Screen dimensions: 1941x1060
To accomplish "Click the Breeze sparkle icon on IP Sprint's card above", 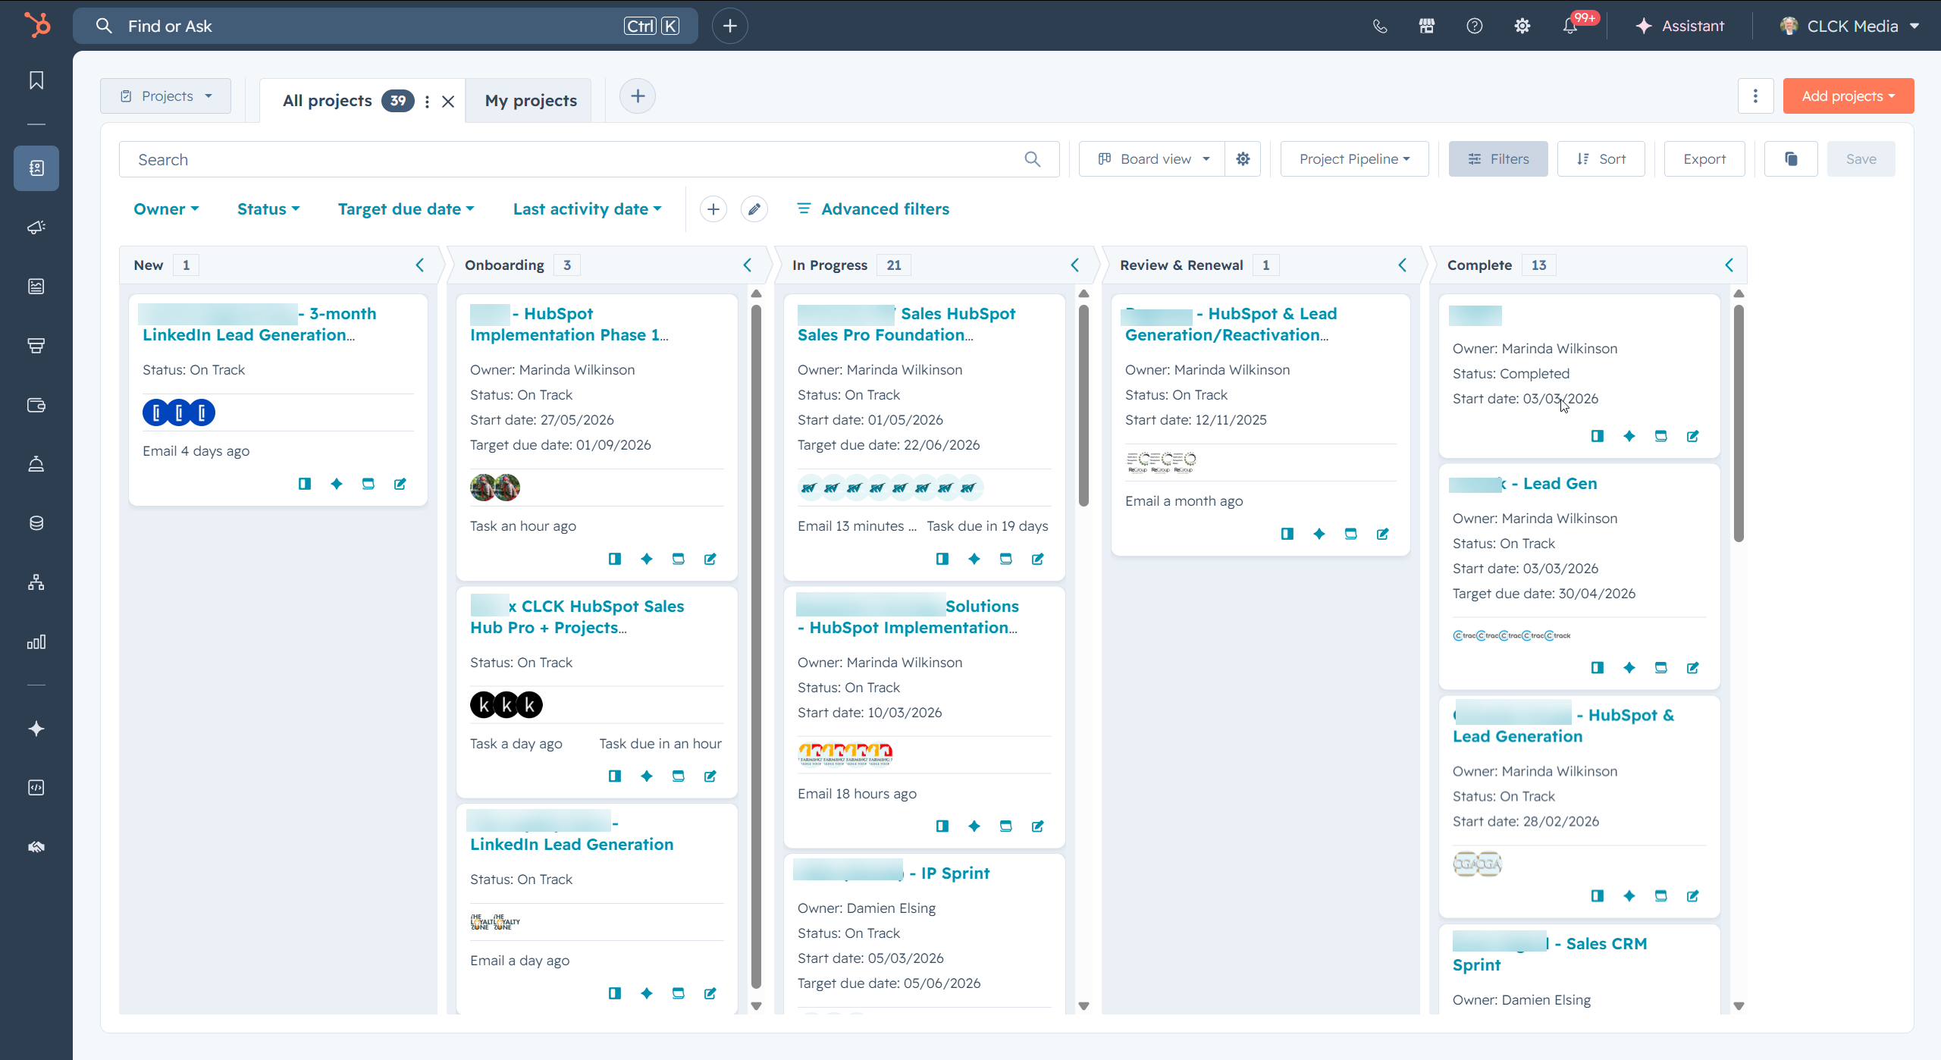I will tap(974, 826).
